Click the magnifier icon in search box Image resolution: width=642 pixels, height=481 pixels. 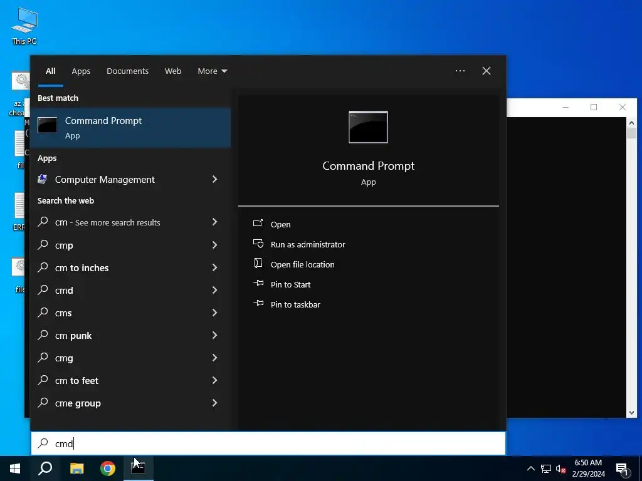(x=43, y=443)
